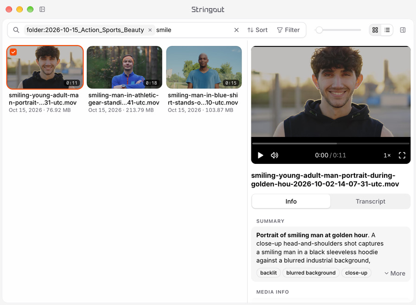The width and height of the screenshot is (416, 305).
Task: Select the smiling-man-in-blue-shirt thumbnail
Action: pyautogui.click(x=204, y=67)
